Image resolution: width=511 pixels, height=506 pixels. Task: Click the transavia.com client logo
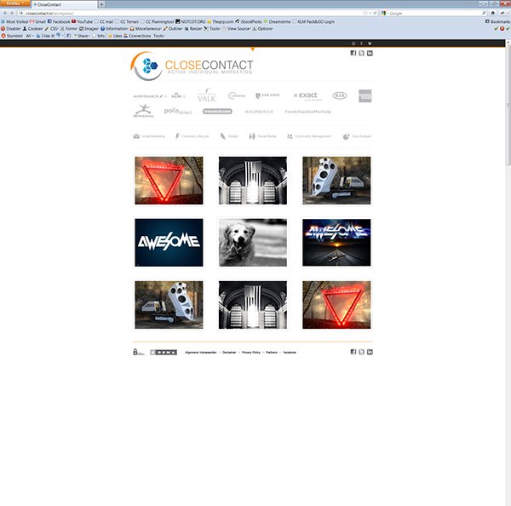point(217,112)
